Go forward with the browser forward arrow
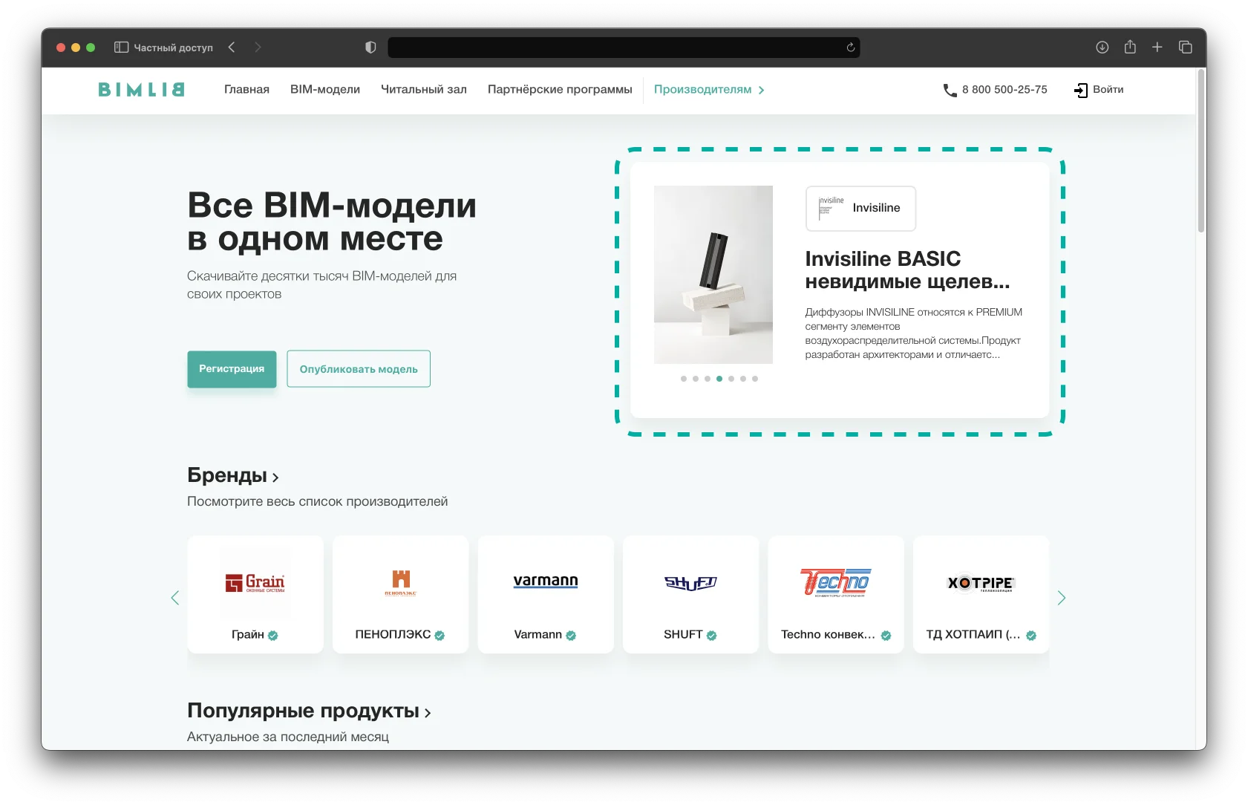Viewport: 1248px width, 805px height. [258, 47]
